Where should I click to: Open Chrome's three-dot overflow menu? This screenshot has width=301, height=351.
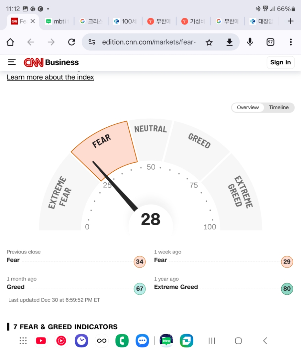click(x=291, y=42)
